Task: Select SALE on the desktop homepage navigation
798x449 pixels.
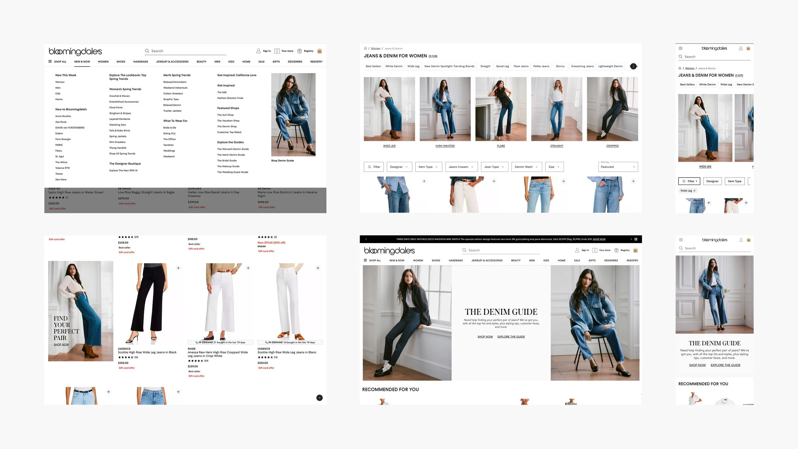Action: point(577,261)
